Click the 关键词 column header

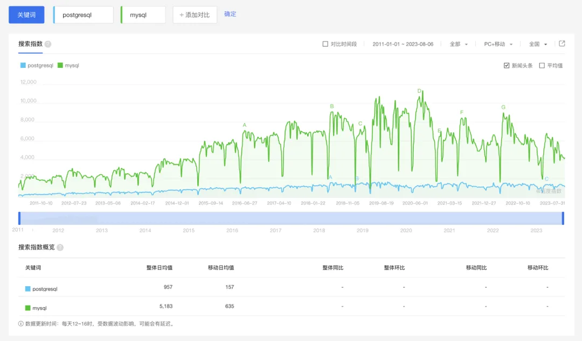(x=33, y=268)
